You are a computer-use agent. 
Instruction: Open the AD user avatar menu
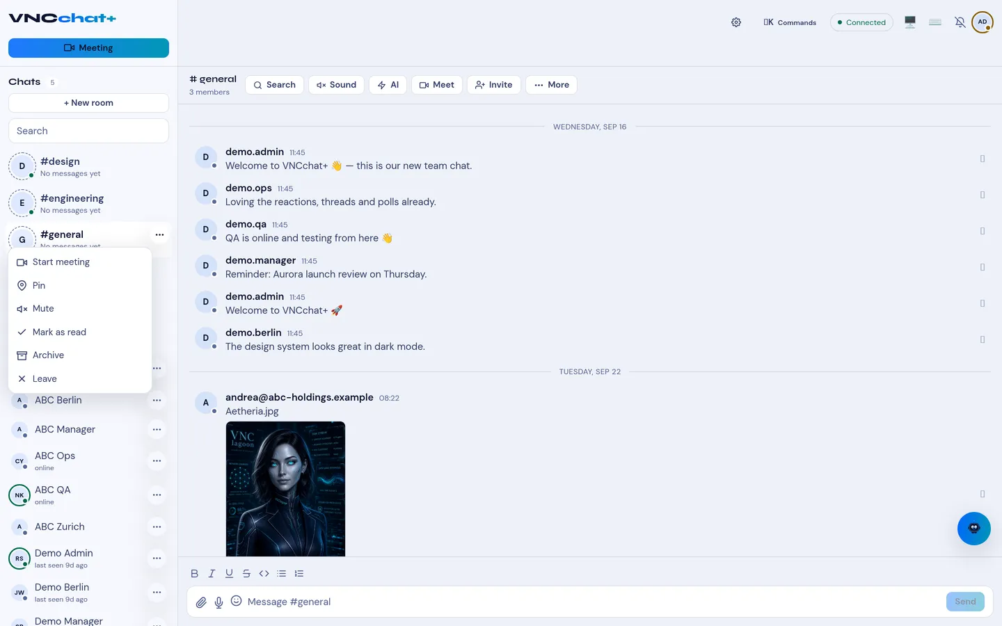tap(983, 22)
